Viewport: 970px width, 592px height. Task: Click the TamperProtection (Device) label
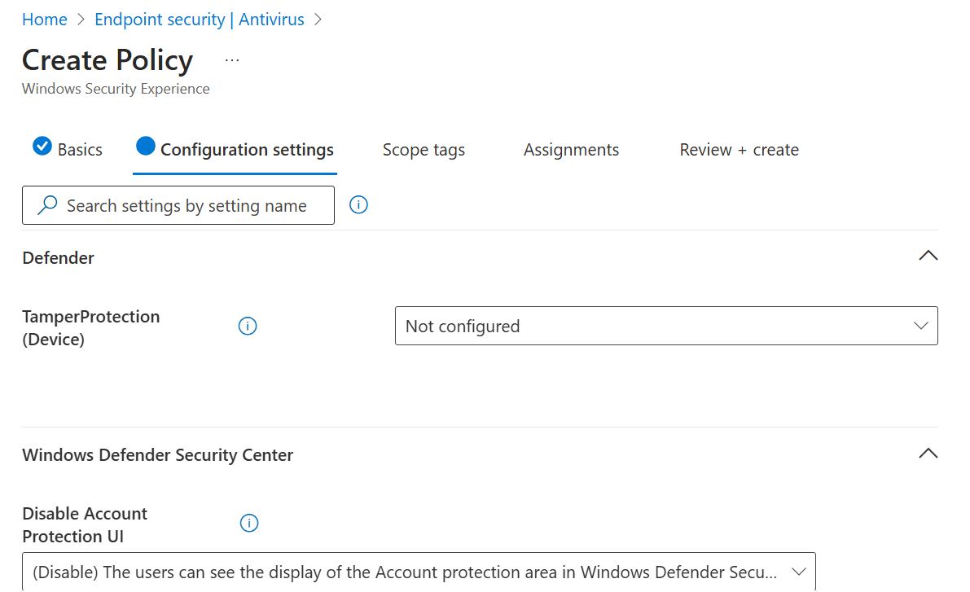tap(91, 327)
